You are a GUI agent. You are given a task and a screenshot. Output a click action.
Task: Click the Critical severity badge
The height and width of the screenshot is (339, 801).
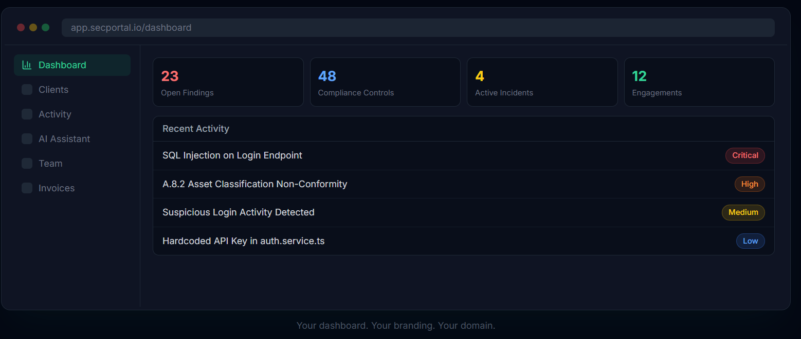745,155
